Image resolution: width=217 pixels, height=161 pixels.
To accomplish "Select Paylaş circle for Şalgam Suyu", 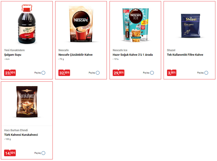I will (43, 73).
